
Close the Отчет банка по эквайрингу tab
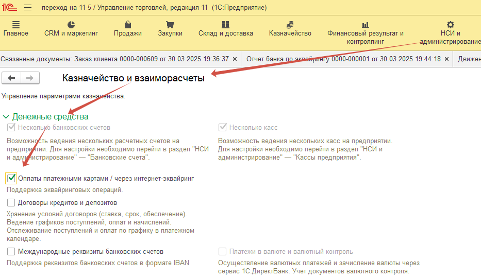click(x=446, y=59)
